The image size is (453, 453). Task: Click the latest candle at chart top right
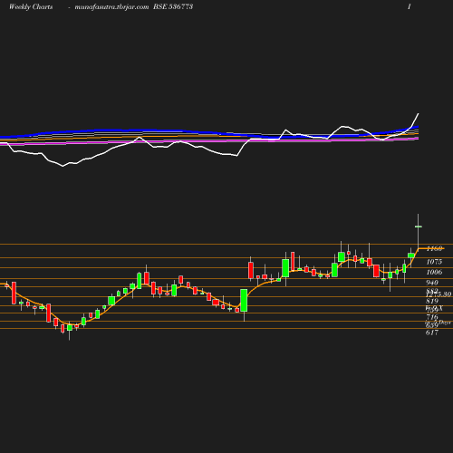pos(419,226)
